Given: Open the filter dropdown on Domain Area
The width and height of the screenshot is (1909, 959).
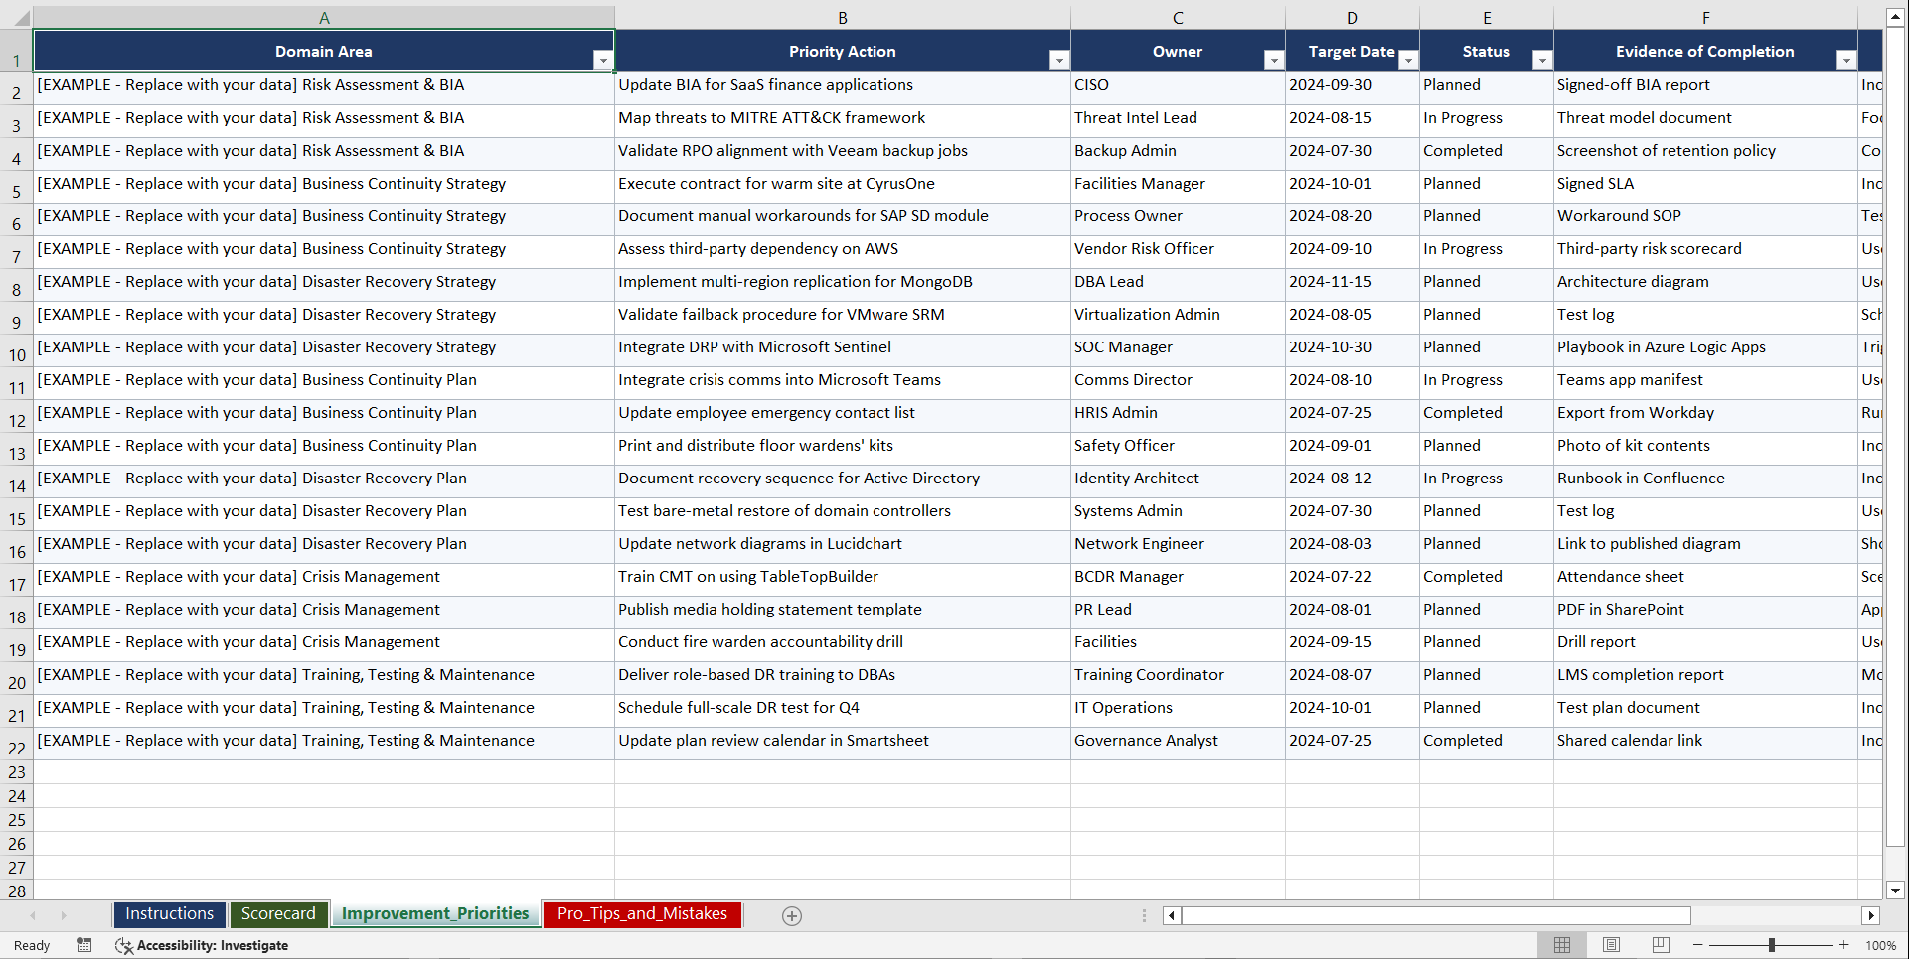Looking at the screenshot, I should tap(603, 60).
